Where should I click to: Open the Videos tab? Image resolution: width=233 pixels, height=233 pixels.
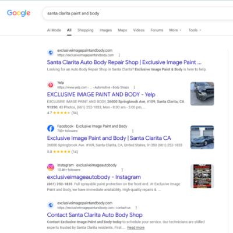point(139,30)
